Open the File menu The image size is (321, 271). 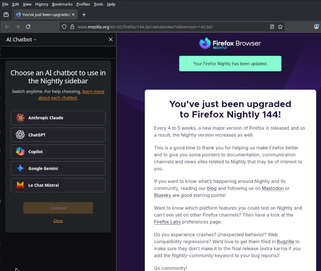click(x=5, y=4)
